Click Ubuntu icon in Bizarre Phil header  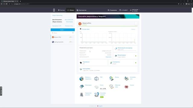click(80, 24)
